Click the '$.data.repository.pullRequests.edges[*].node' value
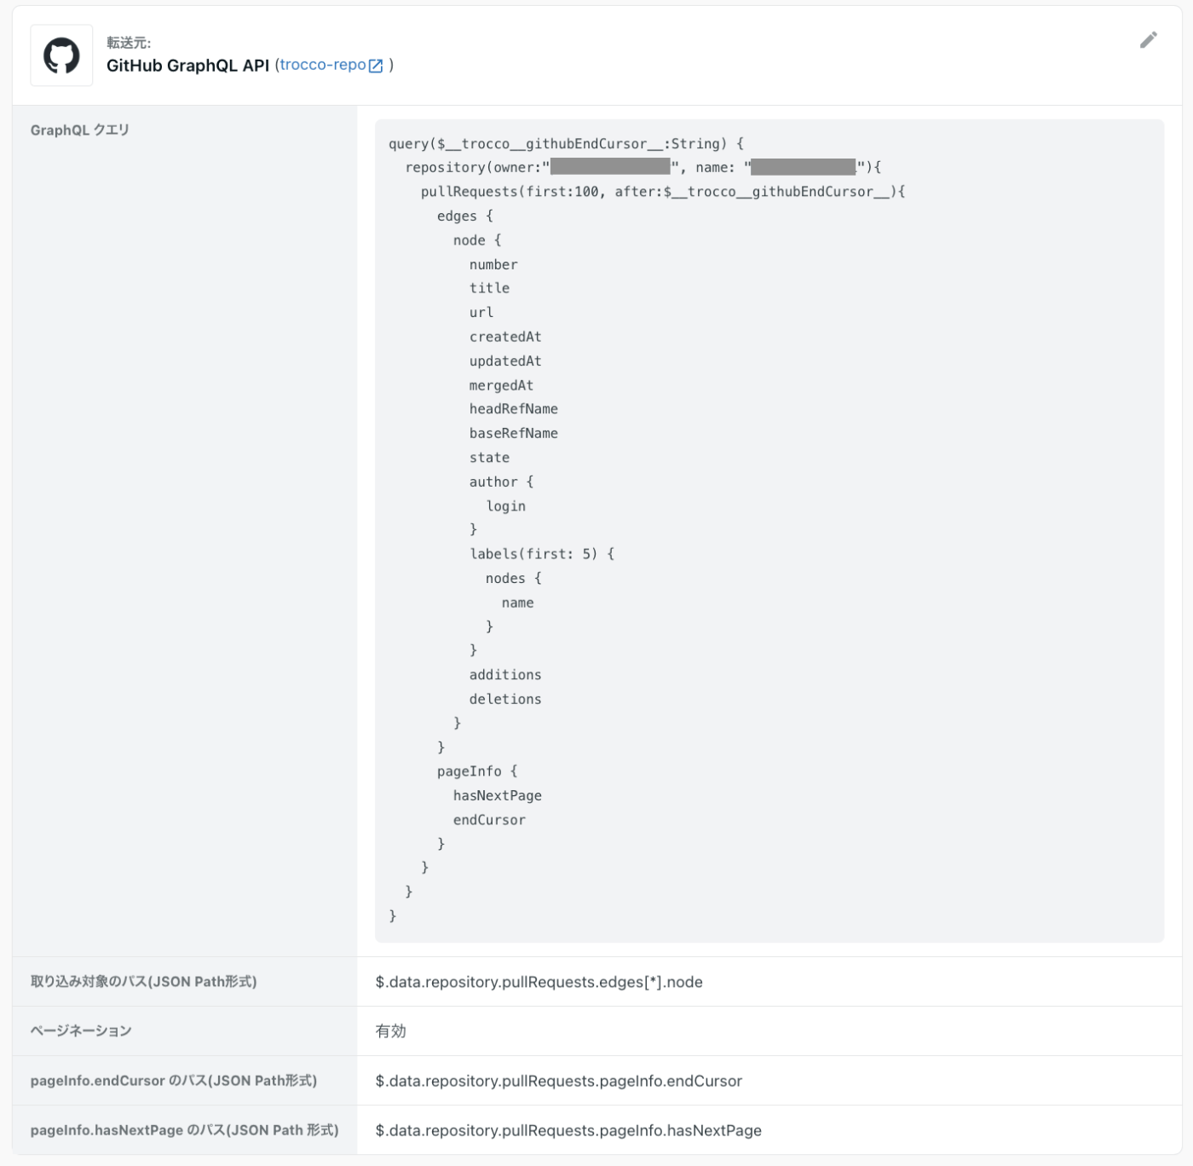1193x1166 pixels. 539,982
